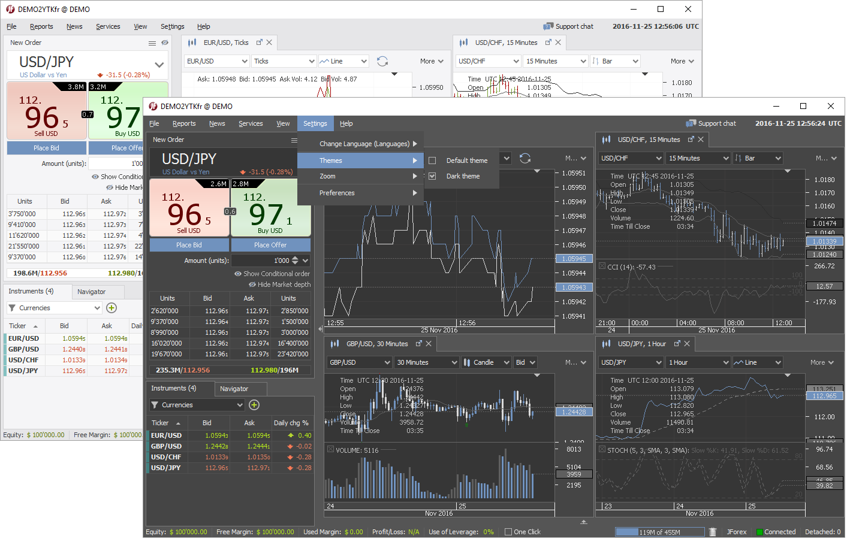Open Themes submenu in Settings menu

[x=360, y=161]
